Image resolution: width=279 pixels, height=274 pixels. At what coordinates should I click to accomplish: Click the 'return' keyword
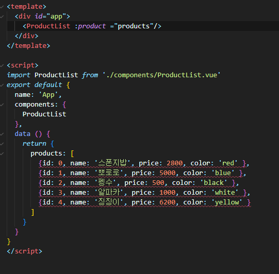[35, 144]
